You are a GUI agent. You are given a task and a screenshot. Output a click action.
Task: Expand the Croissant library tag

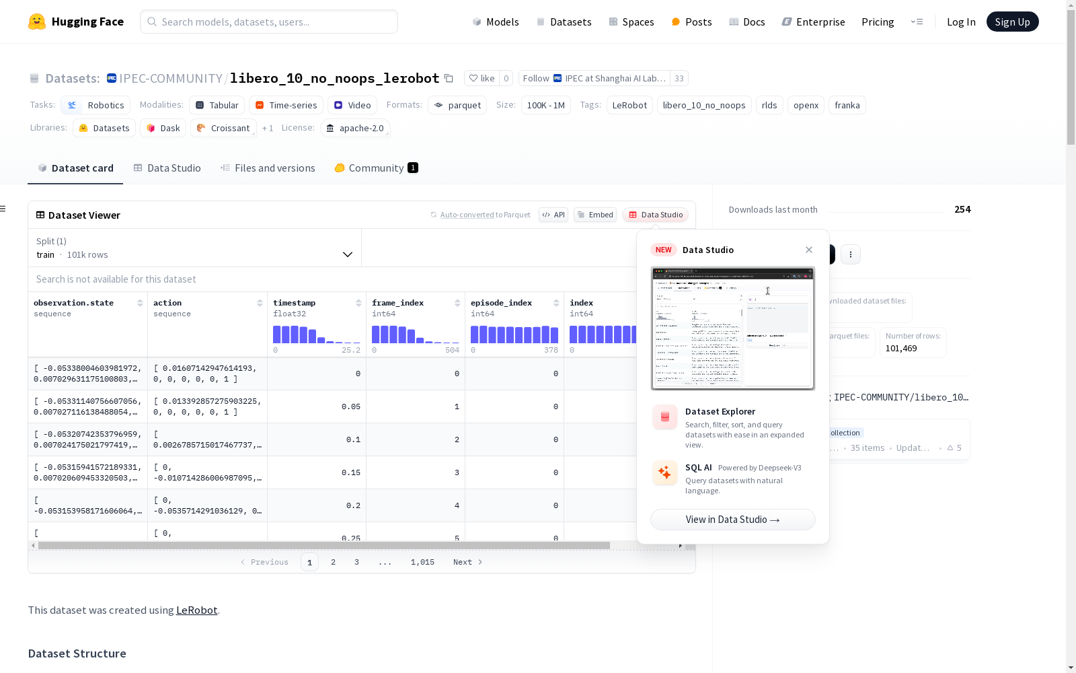(x=223, y=128)
